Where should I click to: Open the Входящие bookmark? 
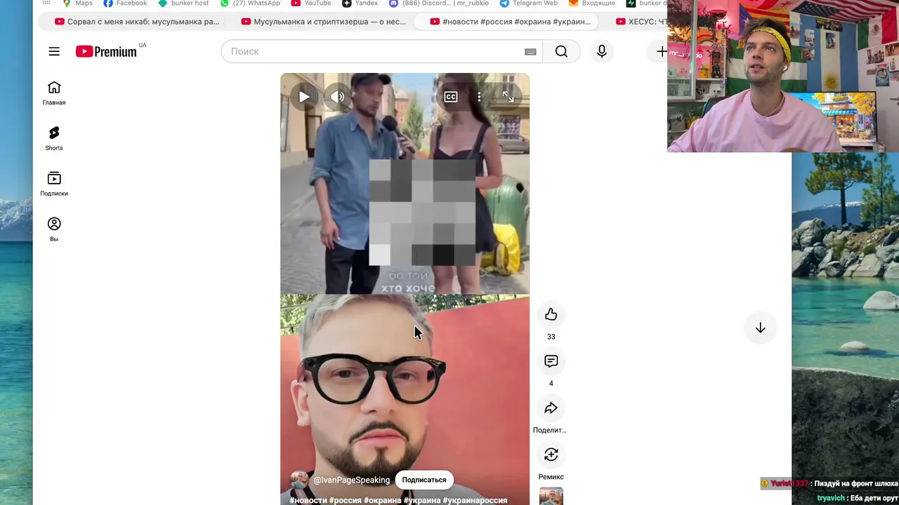point(592,4)
